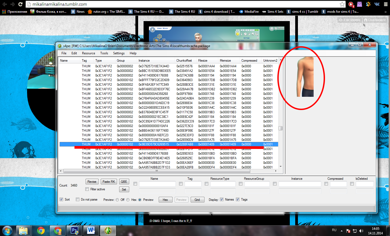Click the list's scroll down arrow
This screenshot has height=236, width=390.
pos(281,167)
